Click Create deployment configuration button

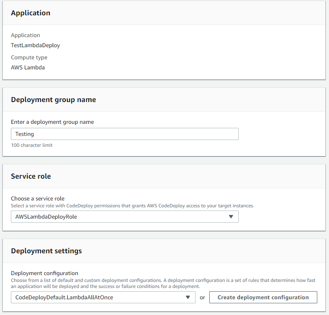[263, 297]
